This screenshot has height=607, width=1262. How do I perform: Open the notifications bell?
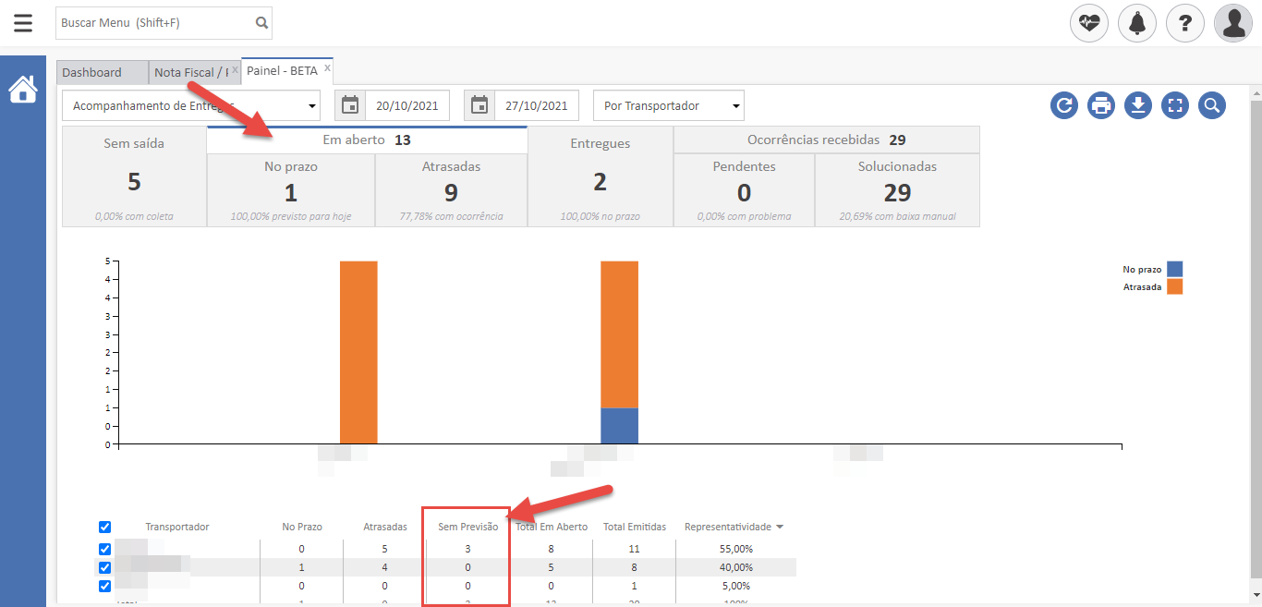coord(1137,23)
